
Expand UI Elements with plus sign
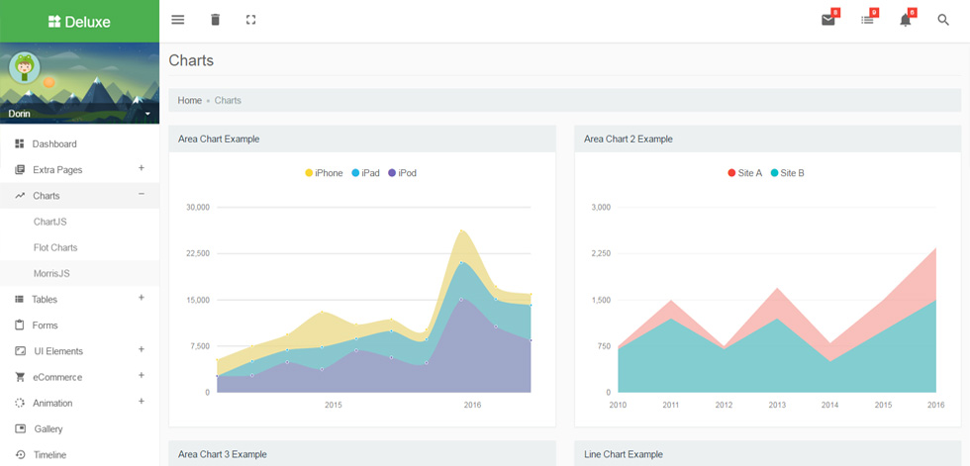142,349
